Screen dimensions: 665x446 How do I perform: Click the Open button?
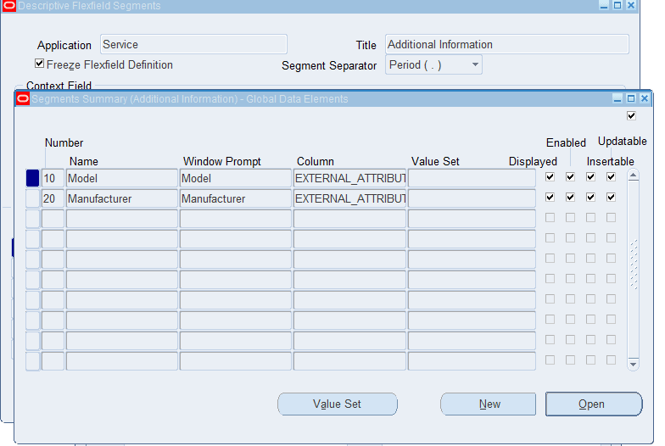(593, 404)
